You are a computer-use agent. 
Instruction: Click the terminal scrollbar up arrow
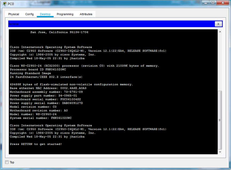(220, 32)
